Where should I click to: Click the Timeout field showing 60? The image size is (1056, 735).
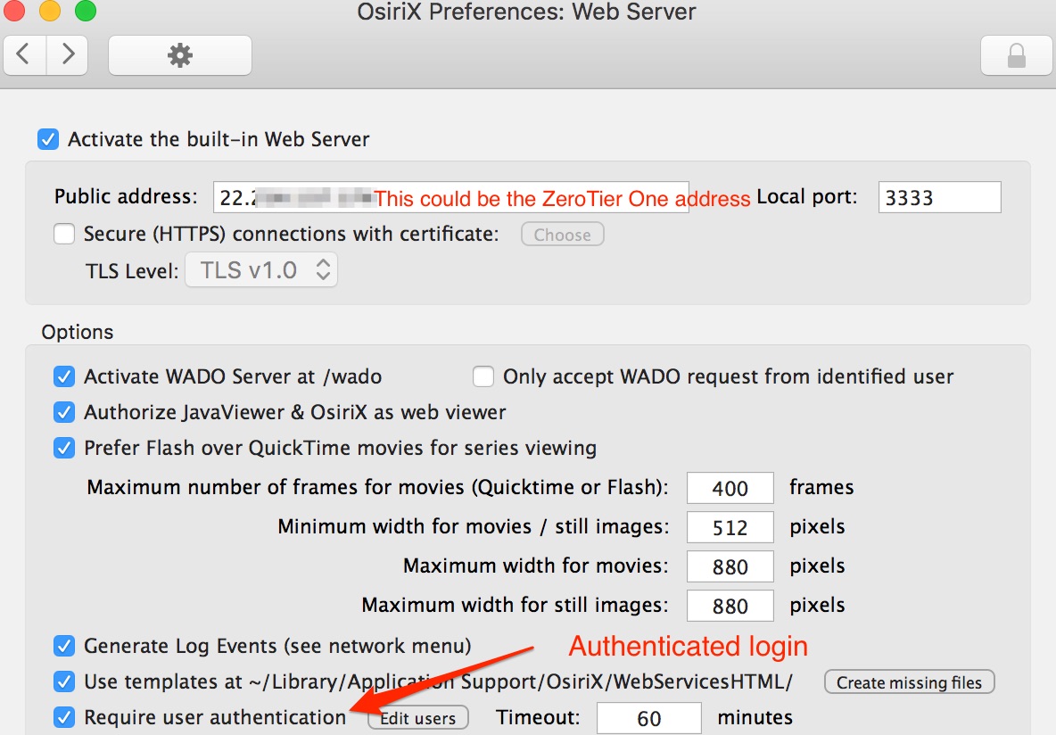point(649,718)
